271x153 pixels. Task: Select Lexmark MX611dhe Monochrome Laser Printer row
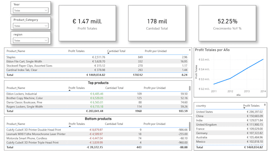pos(97,134)
